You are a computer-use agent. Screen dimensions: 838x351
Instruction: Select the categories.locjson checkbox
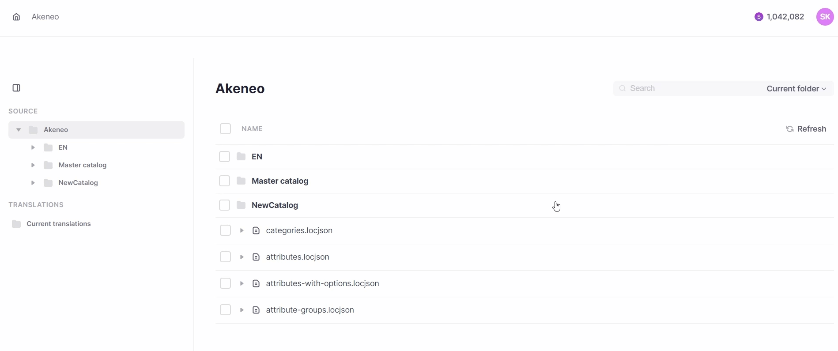click(x=225, y=230)
